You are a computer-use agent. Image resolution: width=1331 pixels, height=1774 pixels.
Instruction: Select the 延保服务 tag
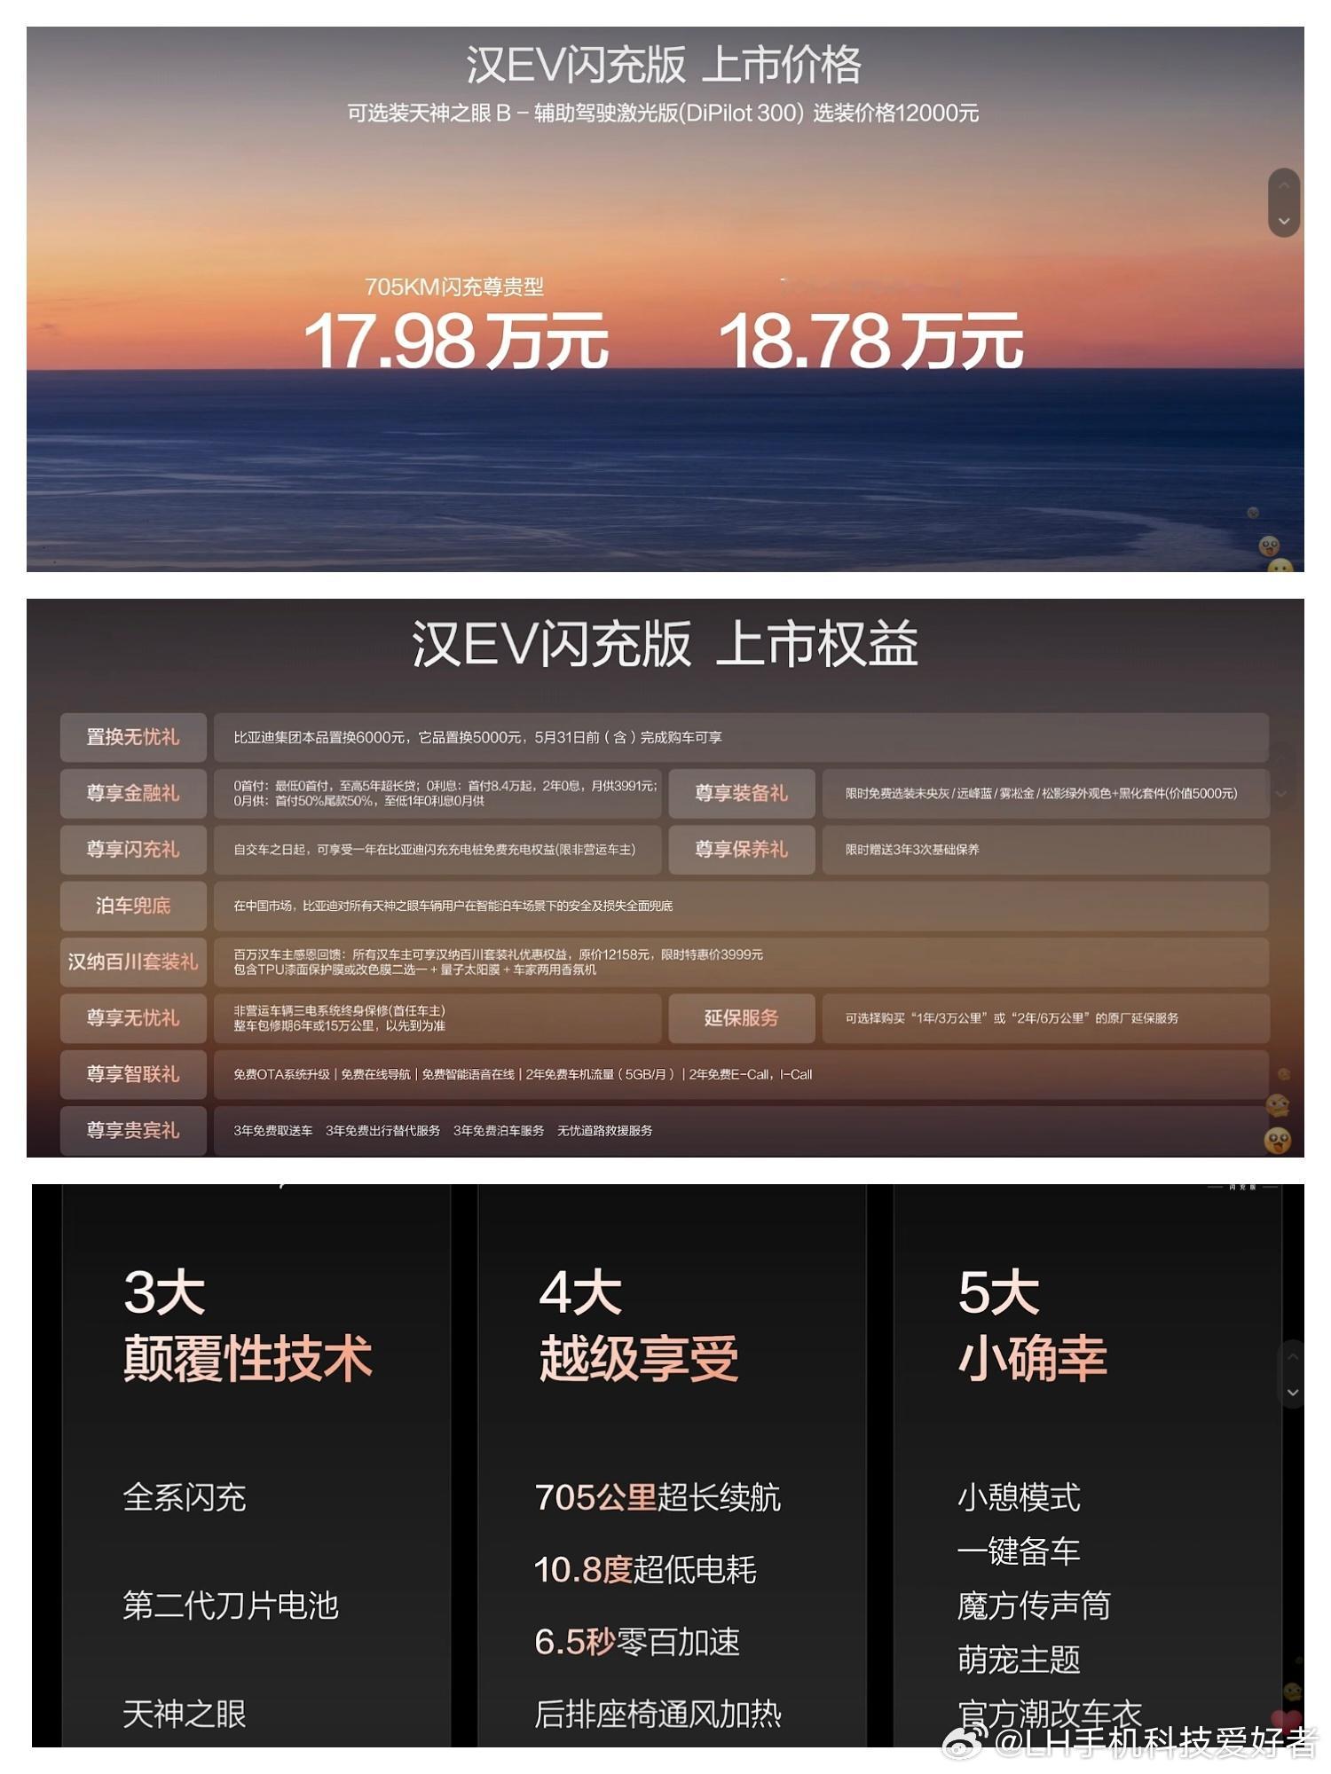742,1018
